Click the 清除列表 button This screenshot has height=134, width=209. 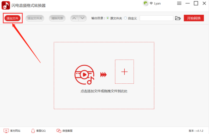tap(57, 18)
